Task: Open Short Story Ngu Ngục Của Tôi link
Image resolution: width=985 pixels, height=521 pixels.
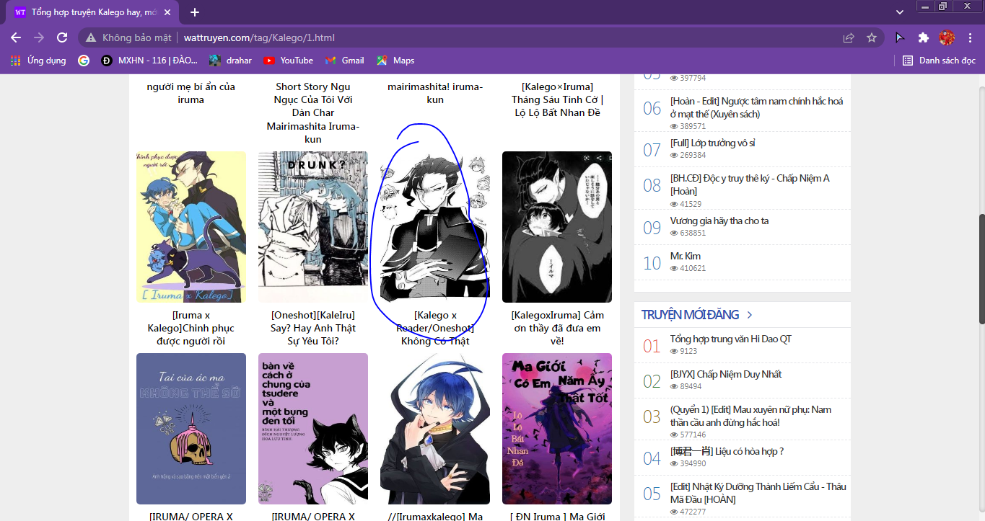Action: (313, 113)
